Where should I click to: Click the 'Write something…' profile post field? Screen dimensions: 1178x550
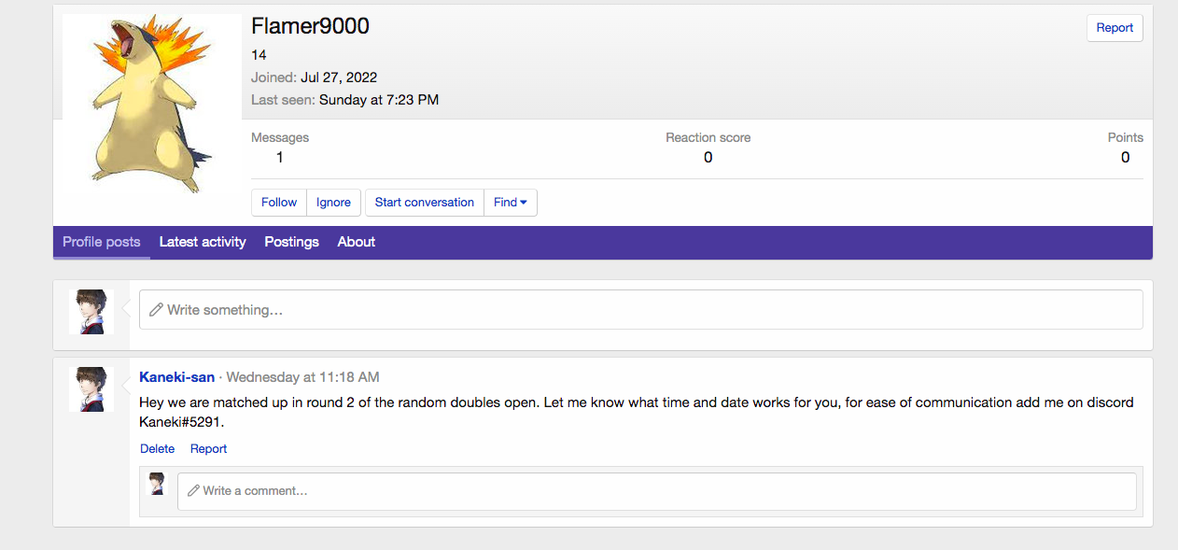[641, 310]
